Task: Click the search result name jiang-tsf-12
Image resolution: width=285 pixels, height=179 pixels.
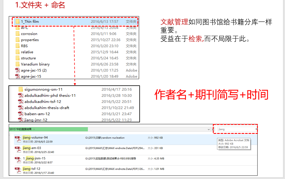Action: coord(32,169)
